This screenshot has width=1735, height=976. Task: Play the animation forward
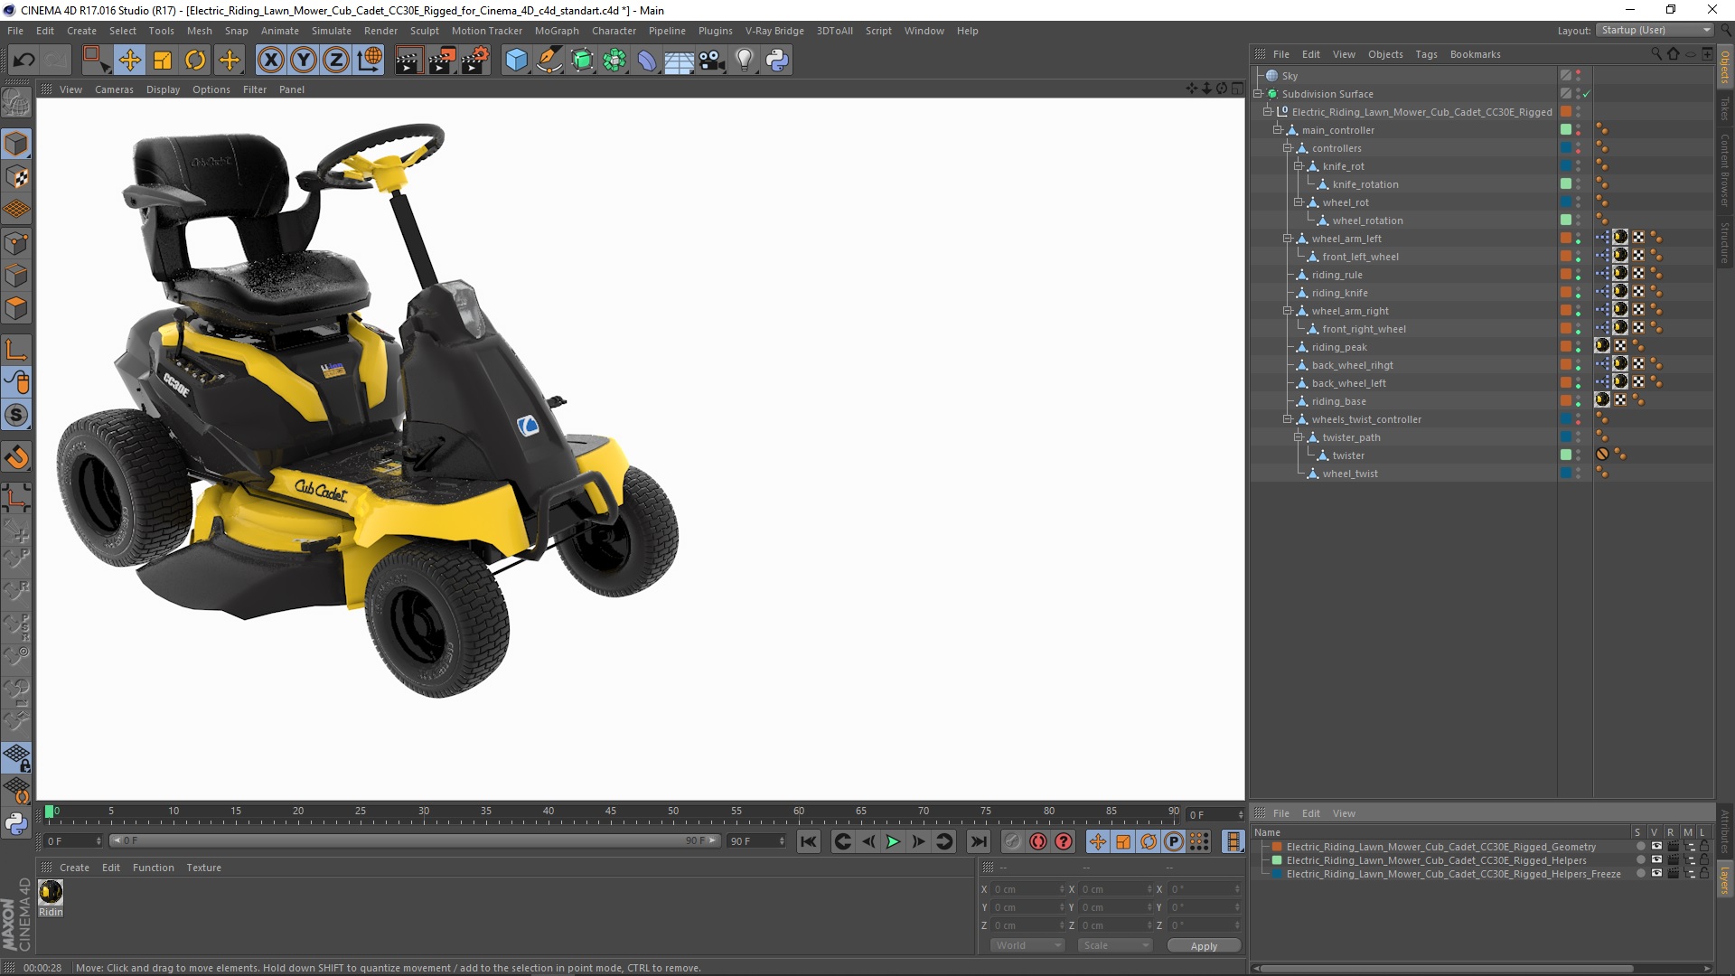[x=893, y=841]
